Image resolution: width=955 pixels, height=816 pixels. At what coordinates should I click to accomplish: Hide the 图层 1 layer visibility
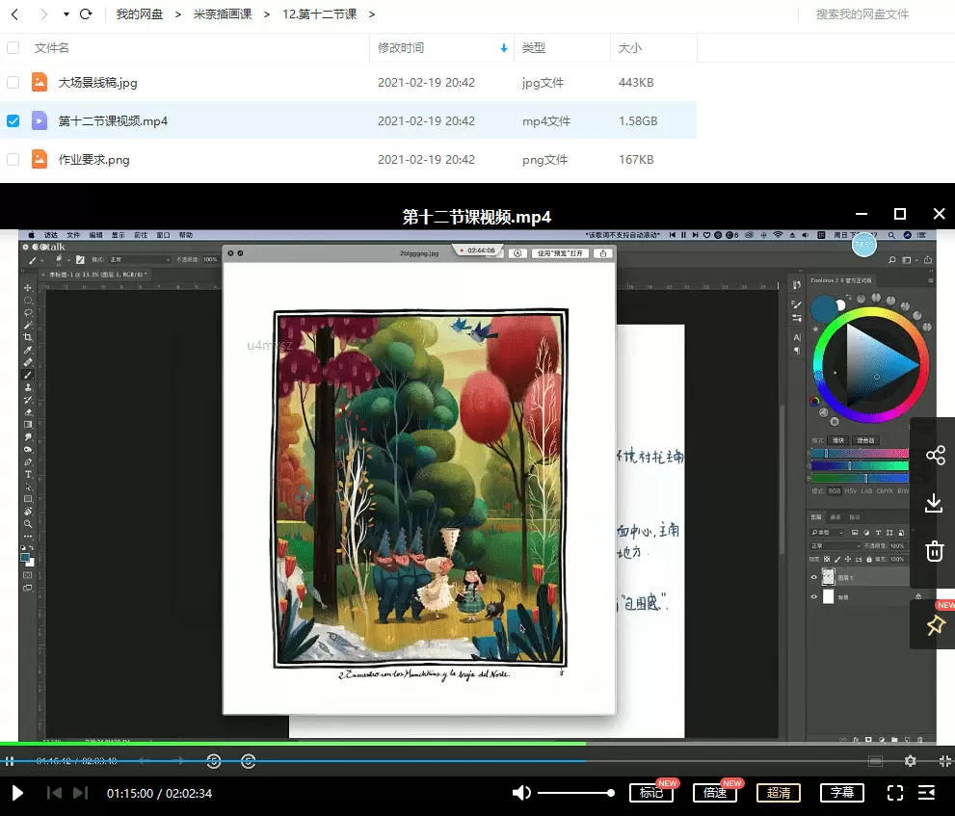pos(814,576)
